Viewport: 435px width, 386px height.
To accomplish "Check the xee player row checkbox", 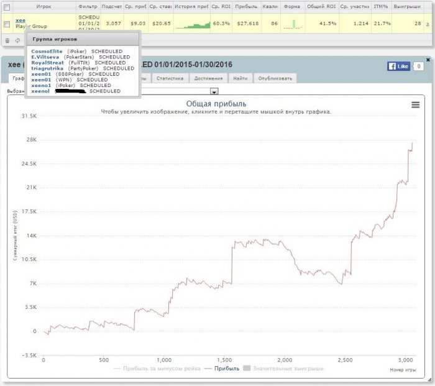I will [x=7, y=24].
